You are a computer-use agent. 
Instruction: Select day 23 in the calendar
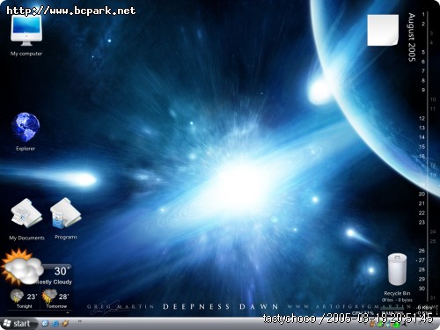point(422,223)
